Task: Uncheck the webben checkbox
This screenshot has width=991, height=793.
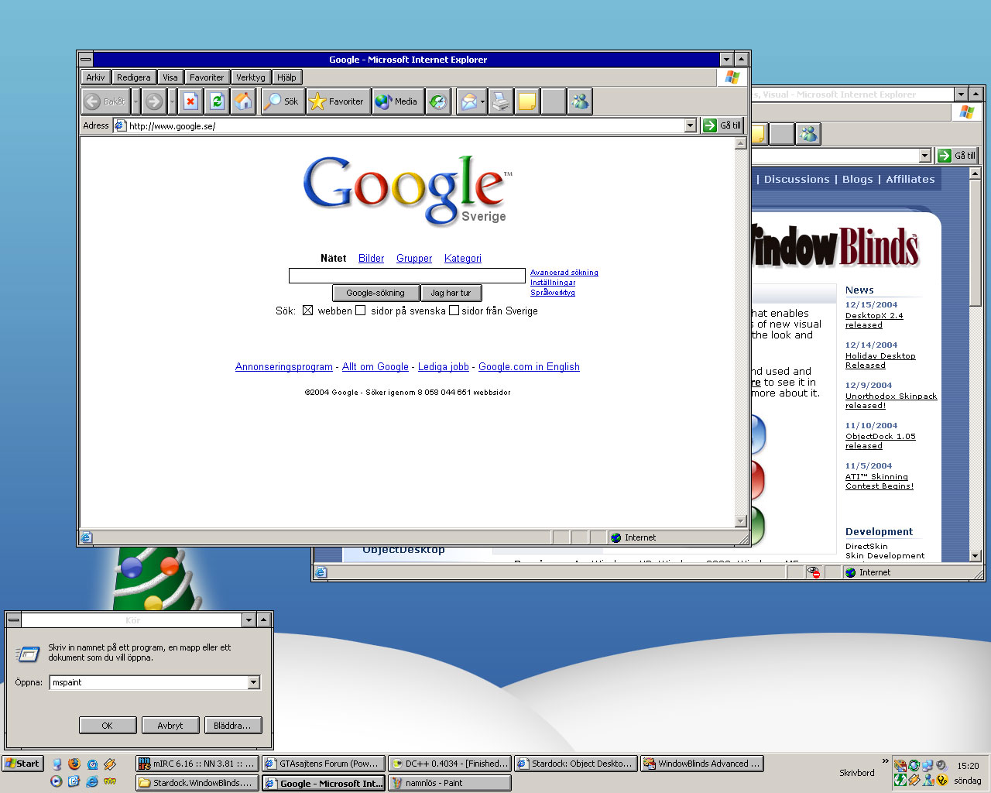Action: (307, 311)
